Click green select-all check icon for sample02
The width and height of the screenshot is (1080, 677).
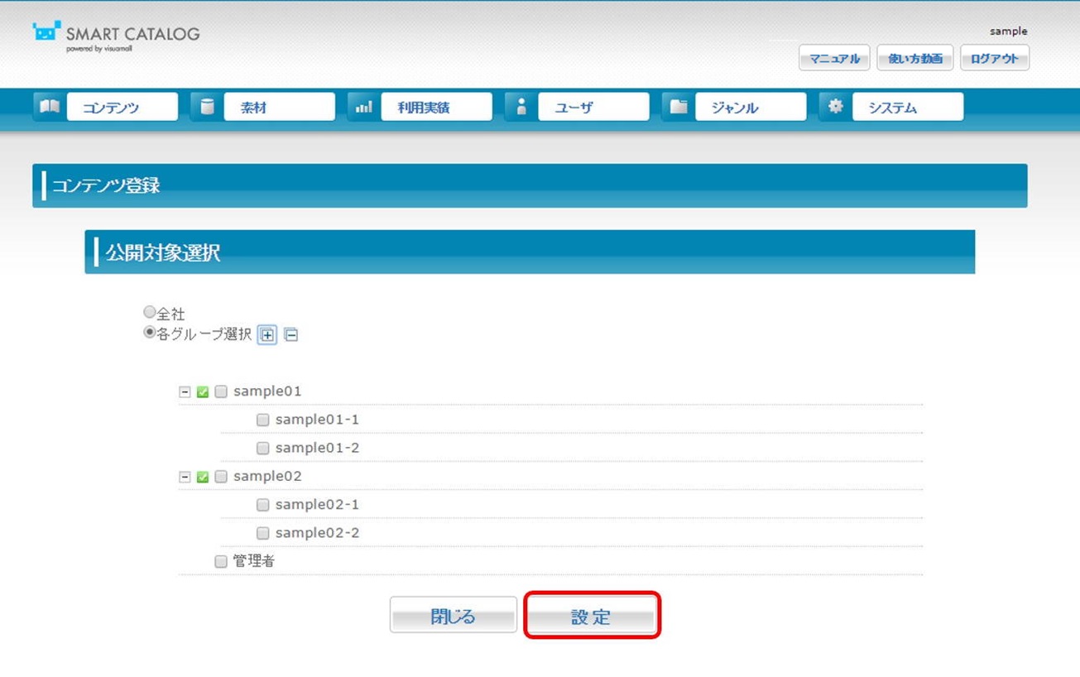click(x=203, y=478)
